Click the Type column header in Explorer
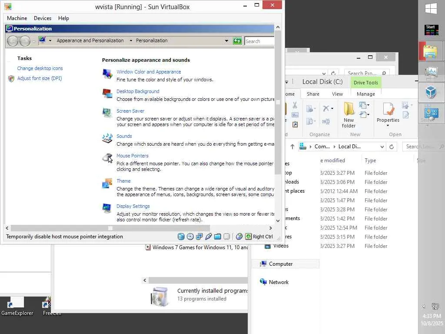Image resolution: width=445 pixels, height=334 pixels. click(370, 160)
